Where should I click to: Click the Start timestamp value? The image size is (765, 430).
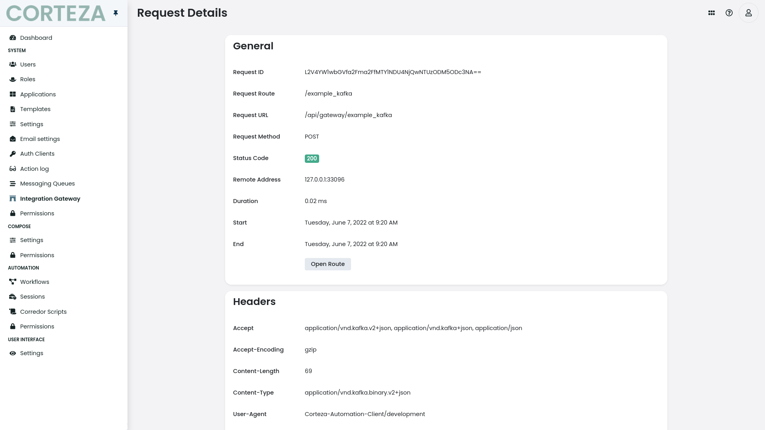pos(351,223)
